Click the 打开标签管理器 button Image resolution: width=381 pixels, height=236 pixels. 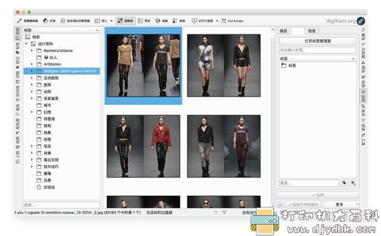[318, 41]
